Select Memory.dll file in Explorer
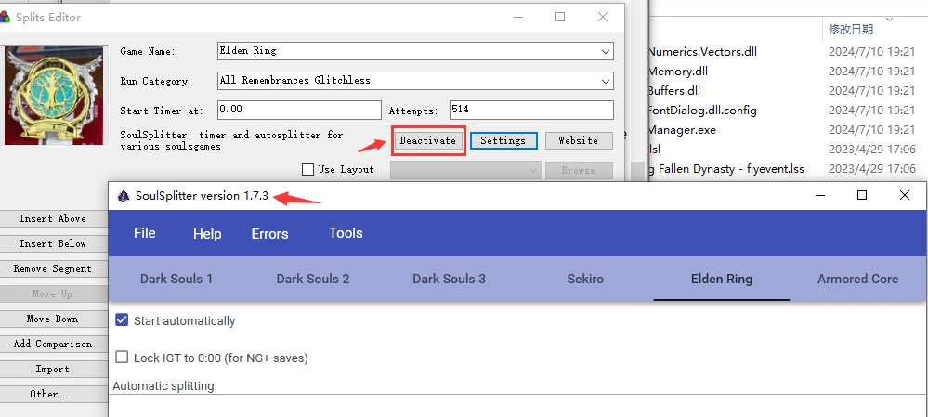This screenshot has height=417, width=928. pos(677,71)
